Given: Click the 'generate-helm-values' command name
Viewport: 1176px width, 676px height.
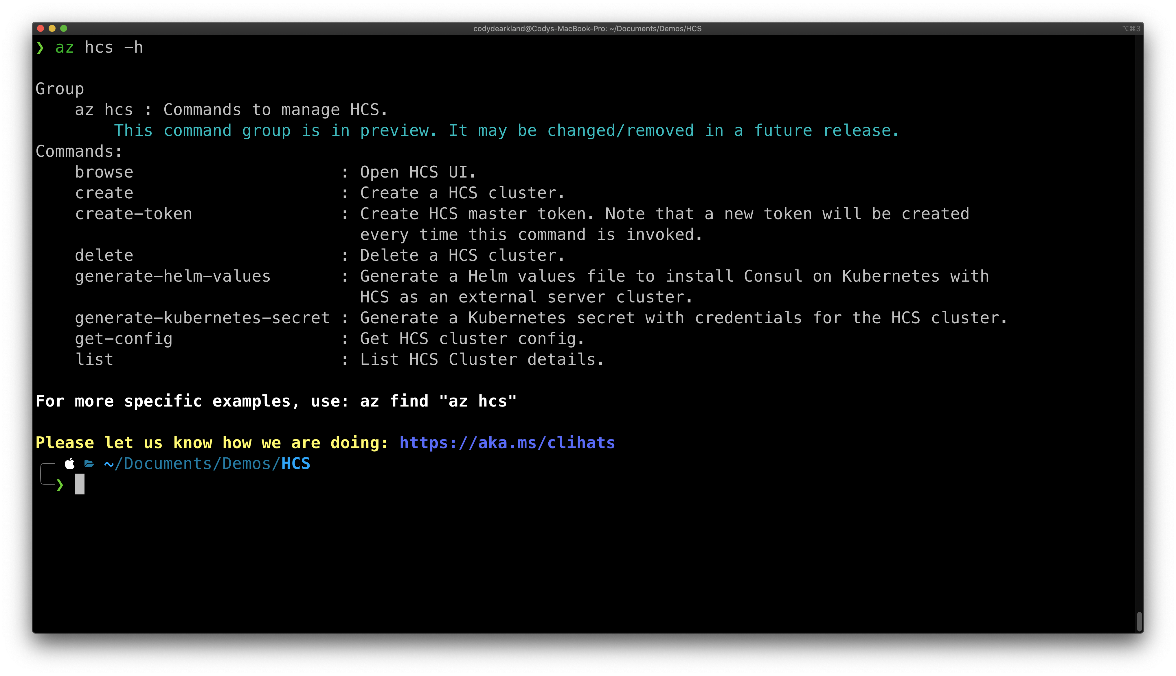Looking at the screenshot, I should point(172,276).
